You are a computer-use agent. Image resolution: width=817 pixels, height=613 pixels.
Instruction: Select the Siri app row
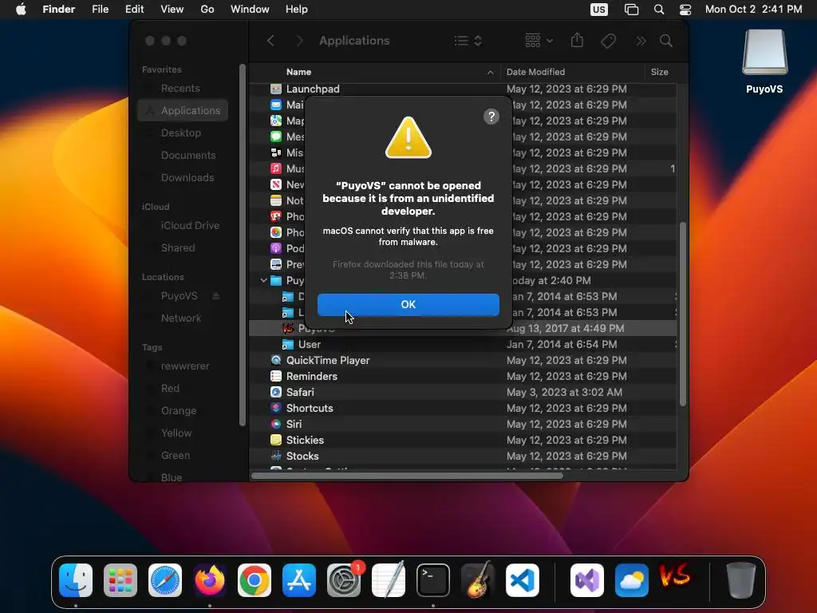463,425
